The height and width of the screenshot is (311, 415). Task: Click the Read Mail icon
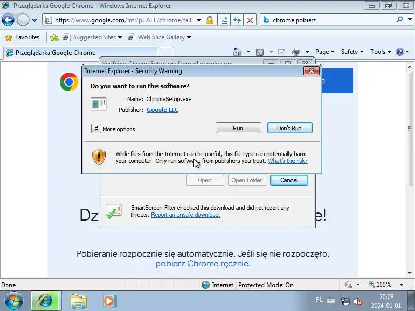pos(282,52)
